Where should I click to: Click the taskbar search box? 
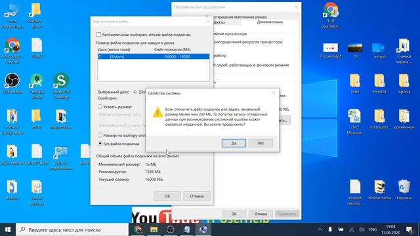pyautogui.click(x=72, y=229)
